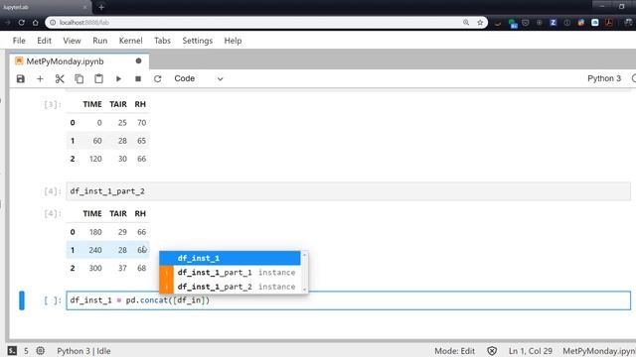Click the Python 3 kernel name in the toolbar

pos(604,78)
